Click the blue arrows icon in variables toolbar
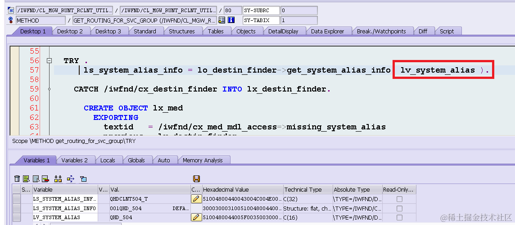Viewport: 515px width, 225px height. (x=71, y=179)
